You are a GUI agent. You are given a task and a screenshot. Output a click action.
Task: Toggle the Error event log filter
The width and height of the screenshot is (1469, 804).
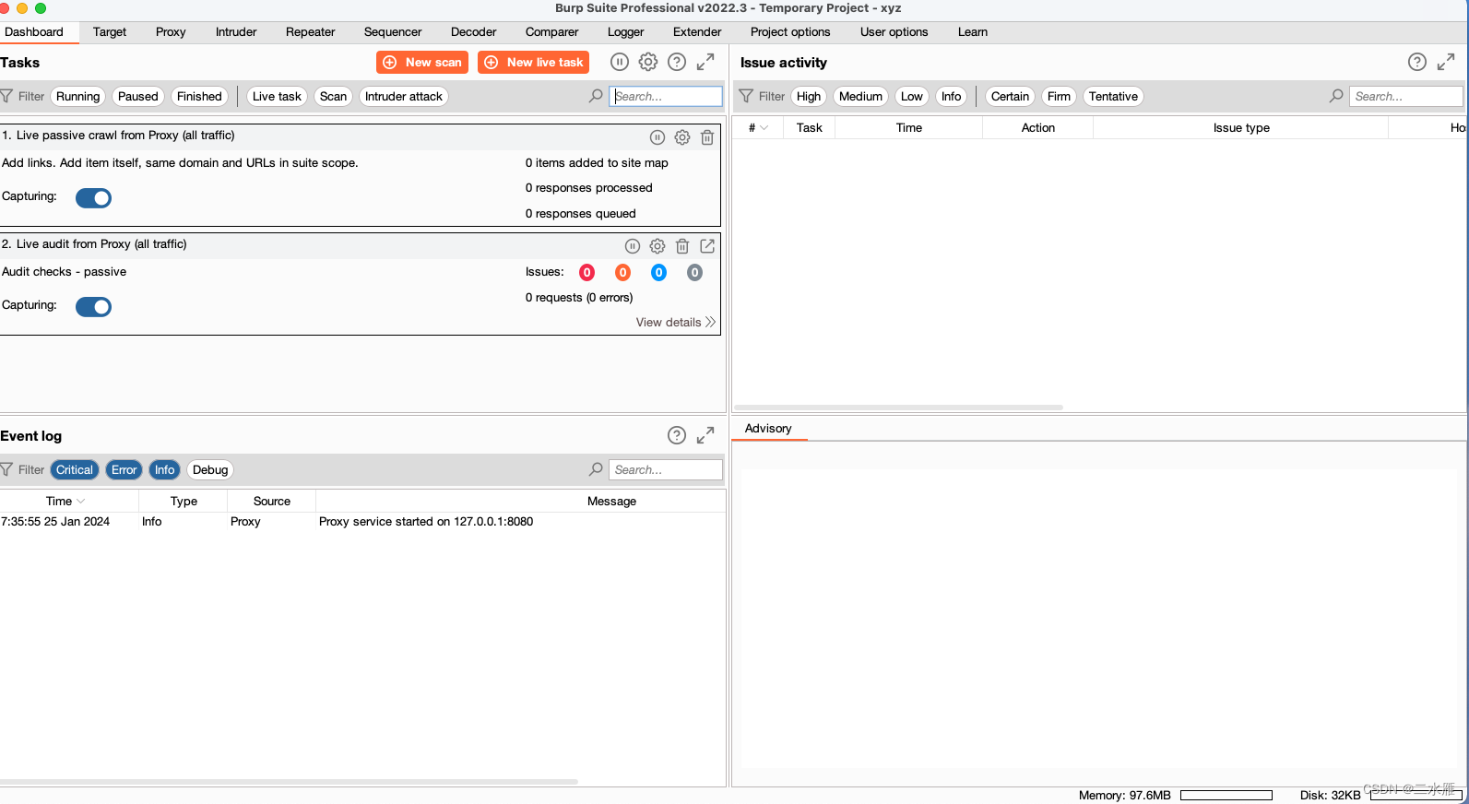tap(124, 469)
